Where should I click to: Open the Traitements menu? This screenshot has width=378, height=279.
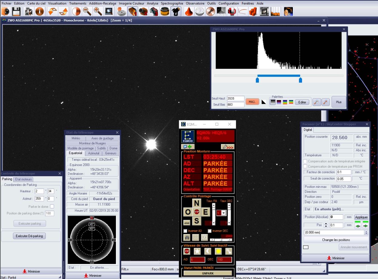coord(78,3)
